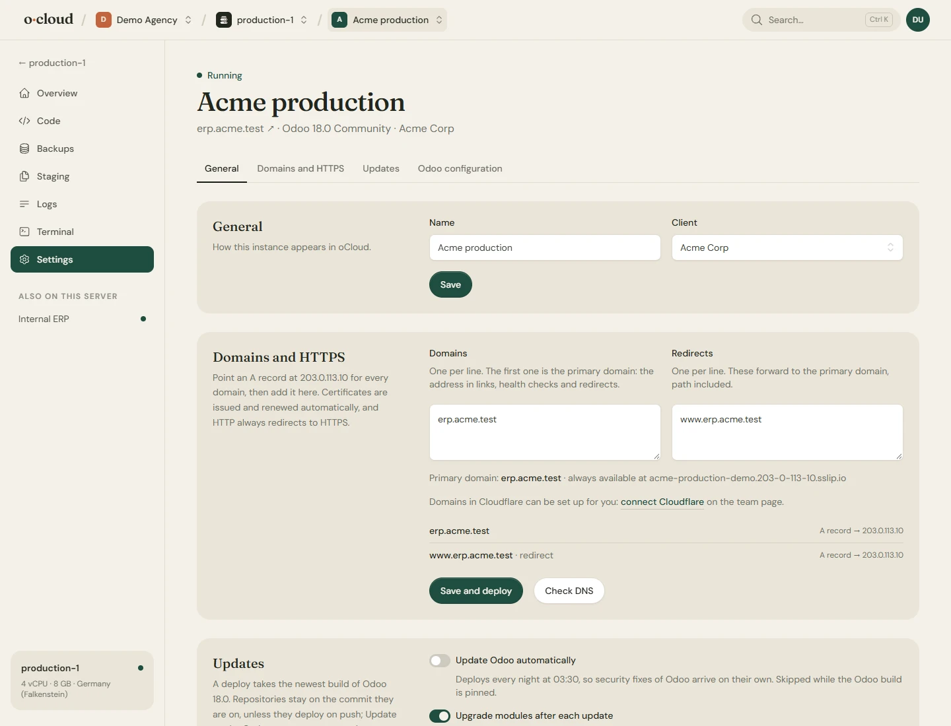Click the green Acme production badge icon

[x=339, y=20]
